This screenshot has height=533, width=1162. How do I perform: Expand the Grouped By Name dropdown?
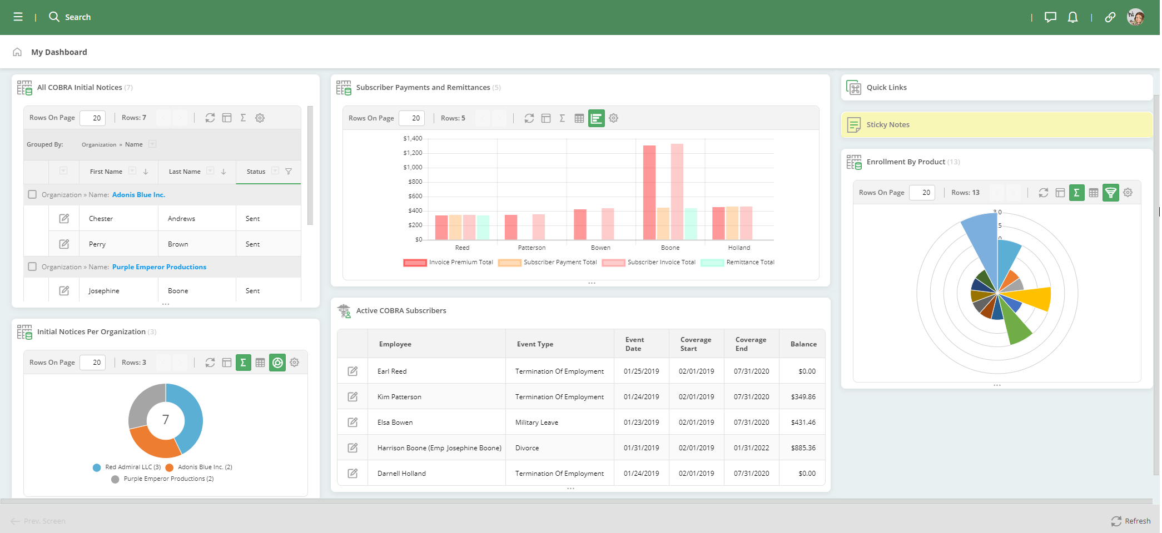pyautogui.click(x=152, y=144)
